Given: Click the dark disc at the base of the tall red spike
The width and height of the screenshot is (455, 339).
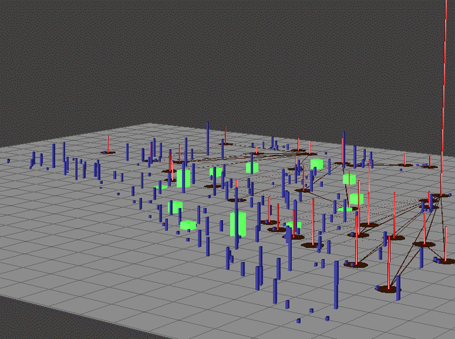Looking at the screenshot, I should pyautogui.click(x=441, y=196).
